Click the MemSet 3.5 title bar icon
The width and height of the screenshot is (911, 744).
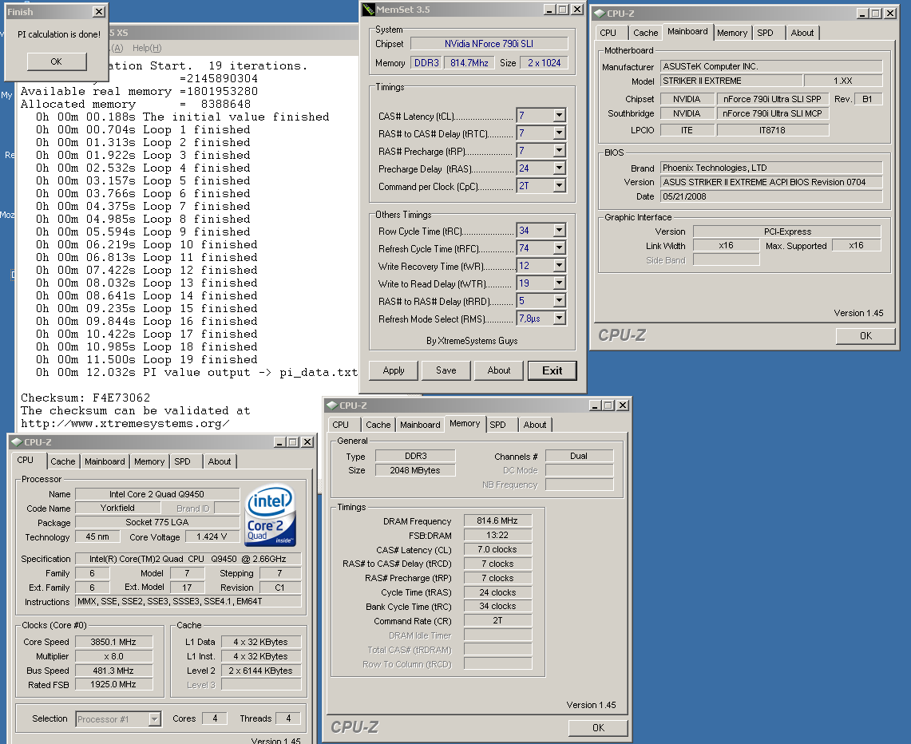pyautogui.click(x=368, y=10)
